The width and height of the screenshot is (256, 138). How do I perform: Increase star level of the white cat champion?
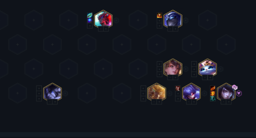[x=210, y=78]
